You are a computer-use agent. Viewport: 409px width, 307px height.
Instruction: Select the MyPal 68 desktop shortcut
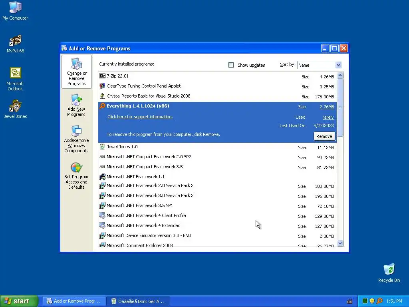pos(15,44)
